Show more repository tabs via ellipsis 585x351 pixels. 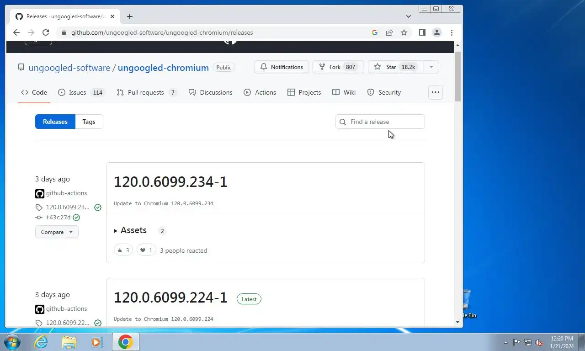[436, 92]
